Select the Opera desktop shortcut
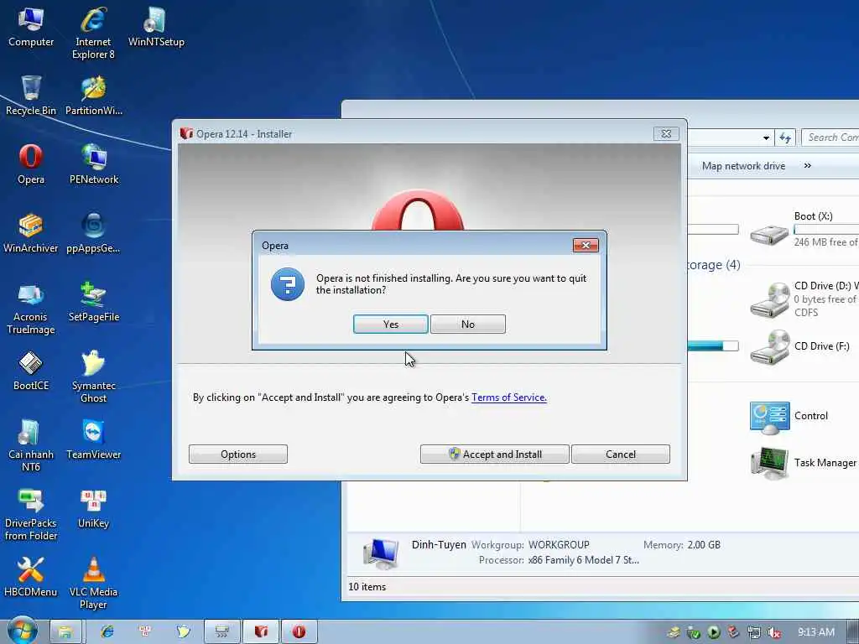The height and width of the screenshot is (644, 859). [31, 164]
